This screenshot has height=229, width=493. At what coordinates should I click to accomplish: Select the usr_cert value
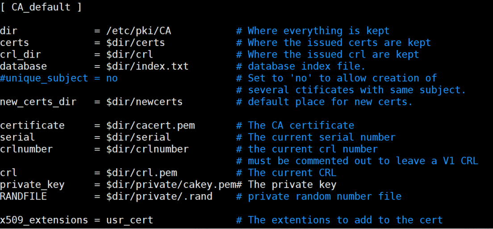(x=130, y=220)
